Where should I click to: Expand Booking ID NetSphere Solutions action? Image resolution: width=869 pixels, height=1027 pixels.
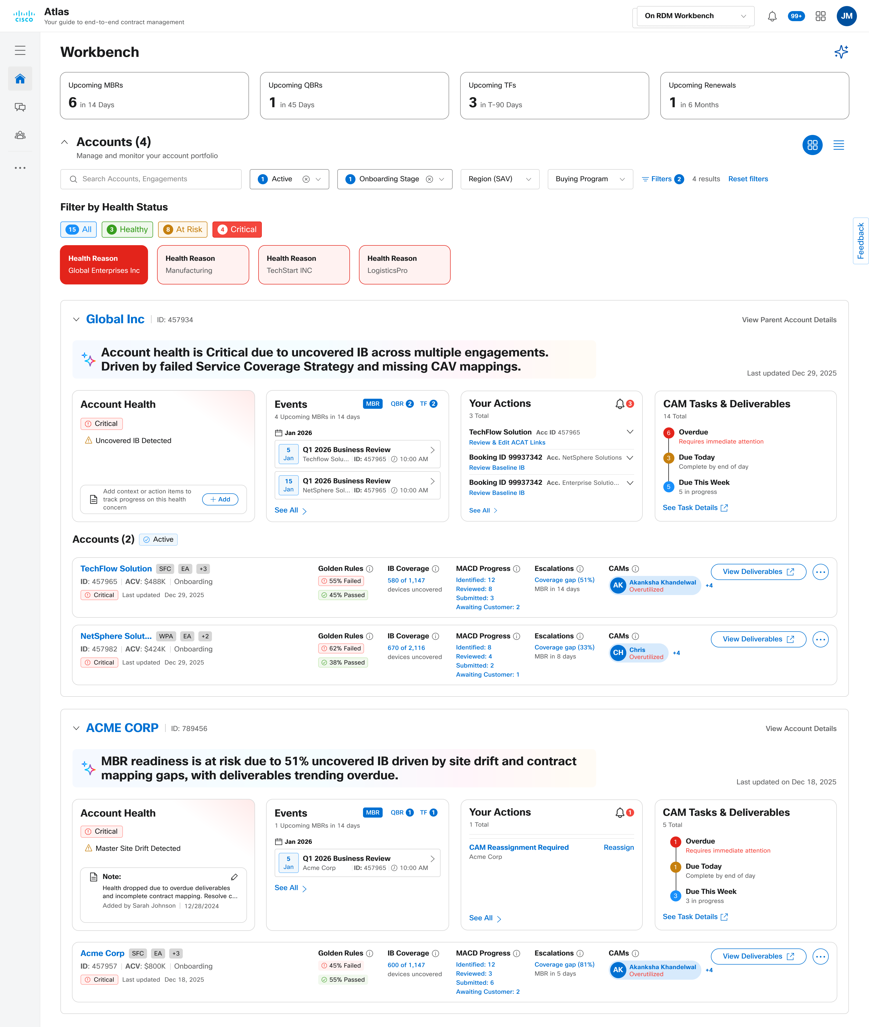pyautogui.click(x=630, y=458)
